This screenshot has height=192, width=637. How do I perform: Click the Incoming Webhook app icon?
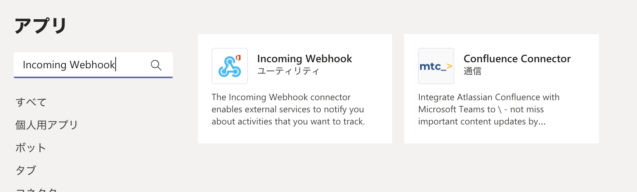230,66
